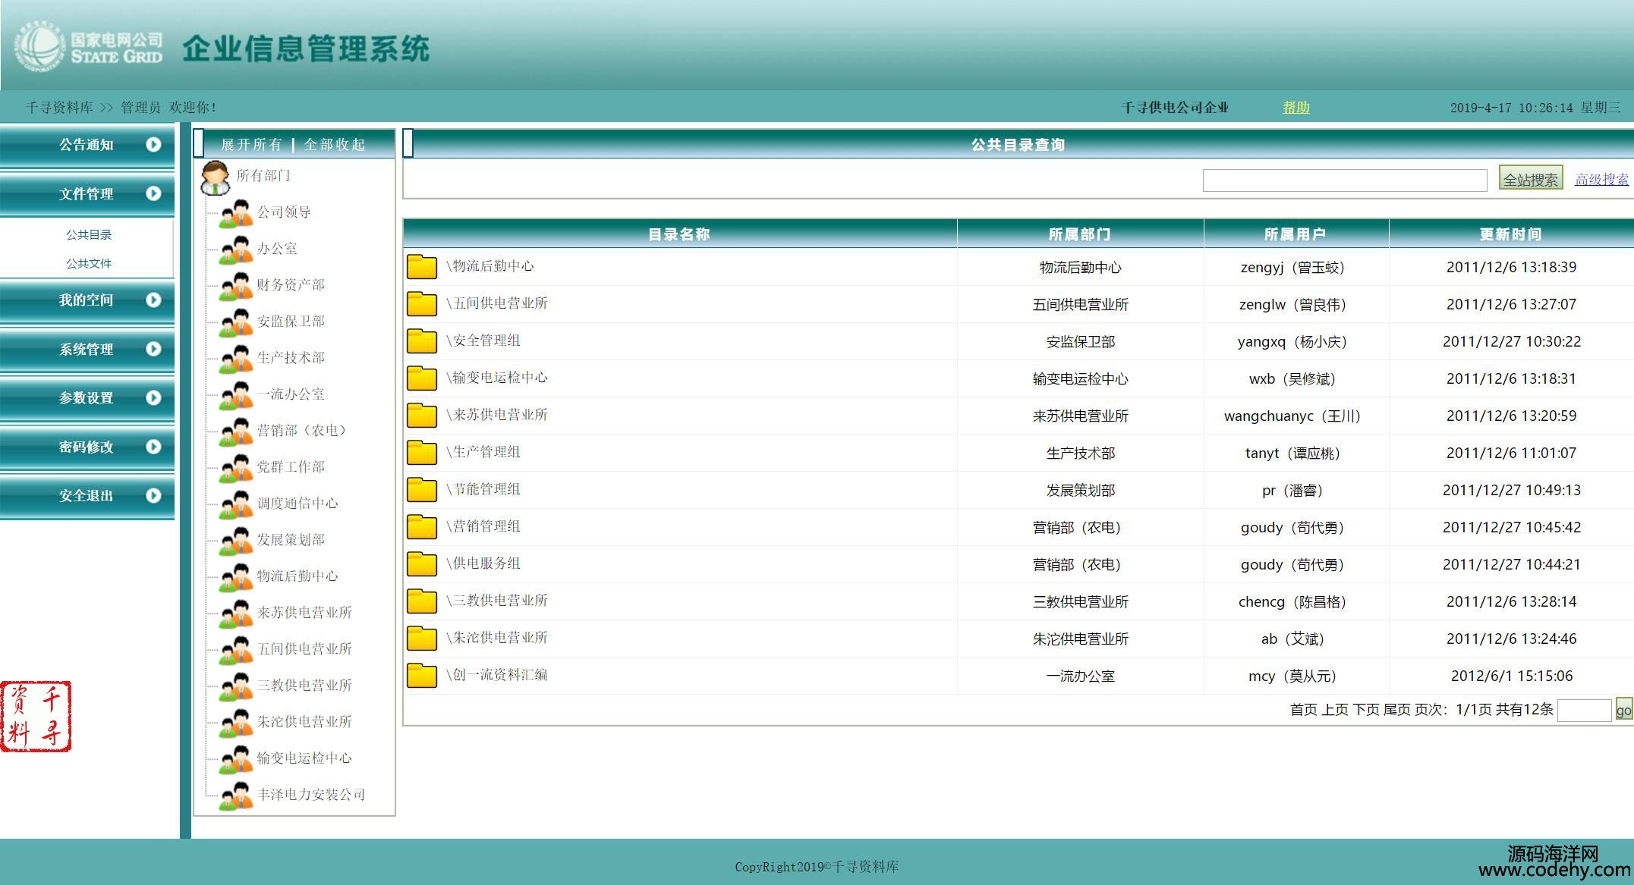Open the folder icon for \创一流资料汇编
The width and height of the screenshot is (1634, 885).
tap(422, 675)
